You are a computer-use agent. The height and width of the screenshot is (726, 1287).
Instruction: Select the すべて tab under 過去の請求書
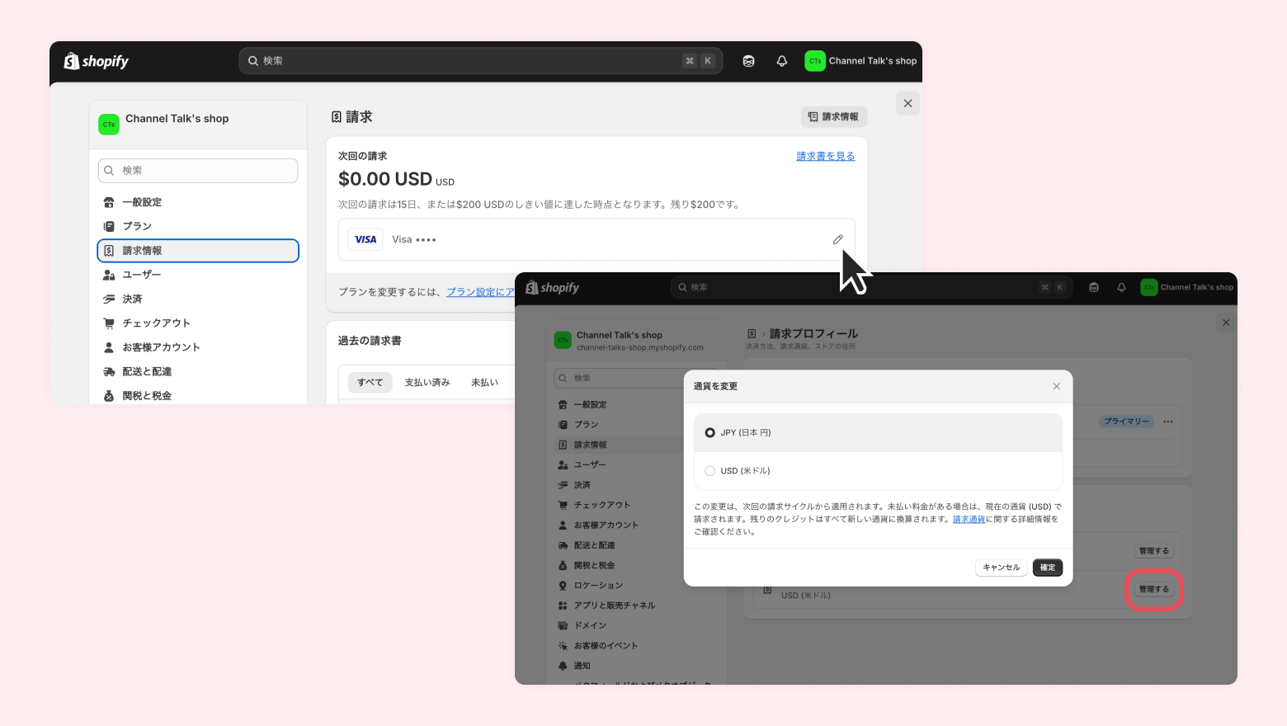click(370, 383)
